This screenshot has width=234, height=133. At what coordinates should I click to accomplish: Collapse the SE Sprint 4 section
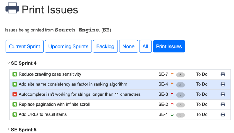[x=8, y=63]
